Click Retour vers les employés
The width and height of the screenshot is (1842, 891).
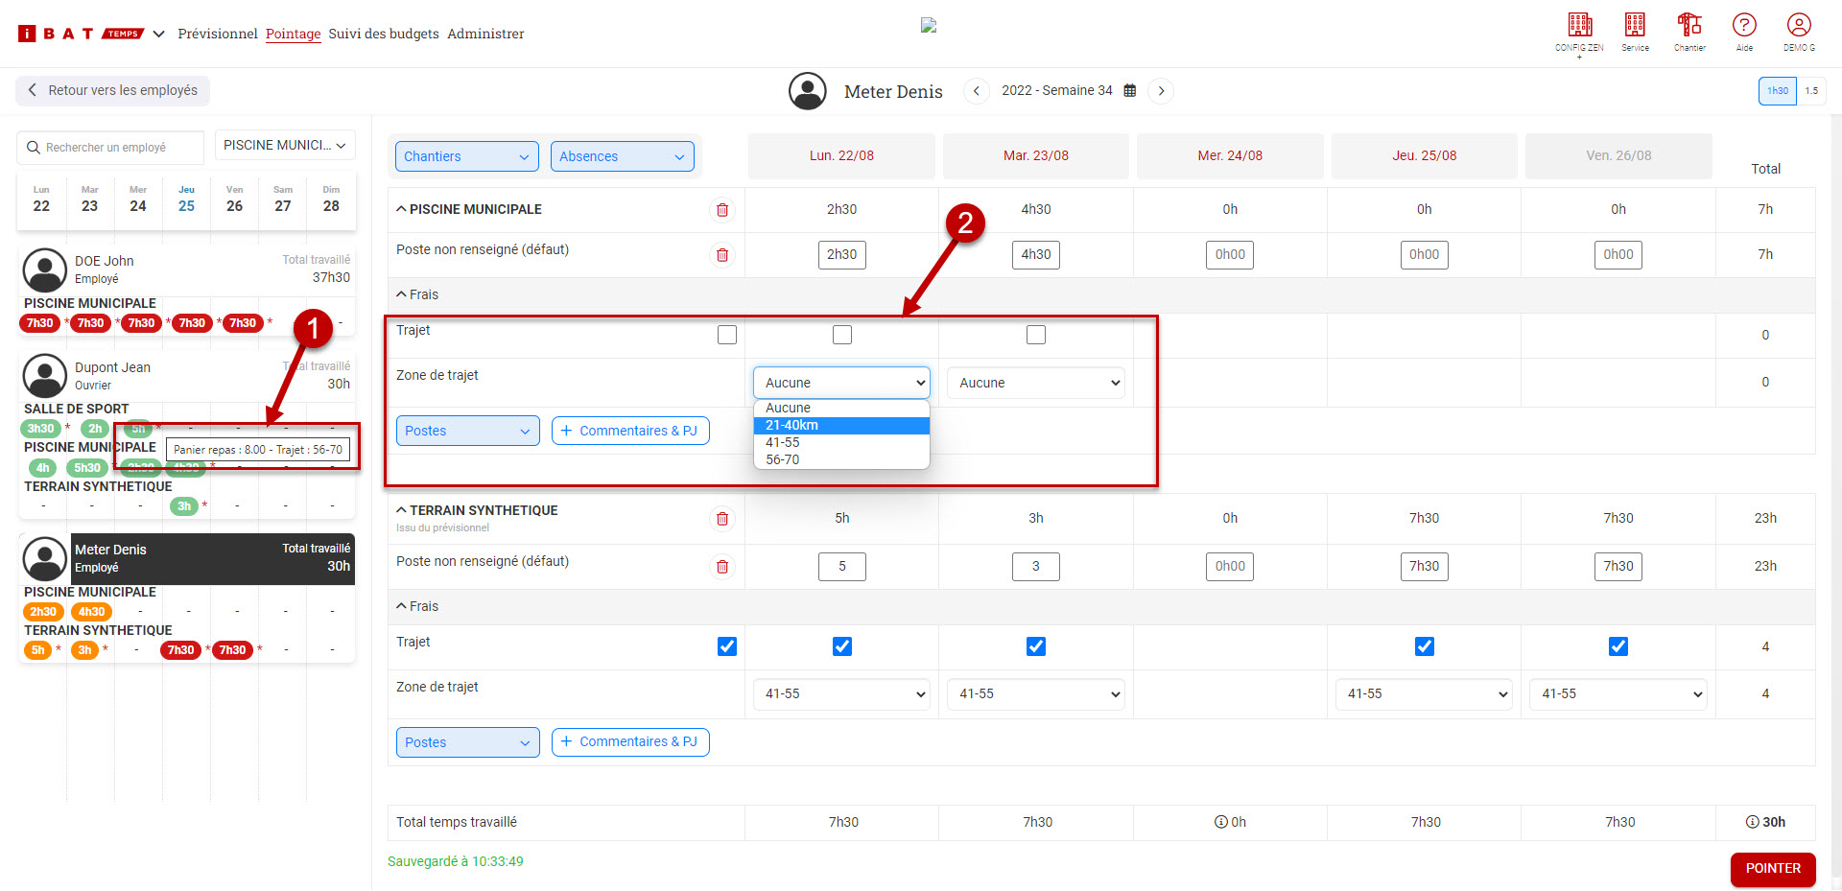(x=113, y=91)
